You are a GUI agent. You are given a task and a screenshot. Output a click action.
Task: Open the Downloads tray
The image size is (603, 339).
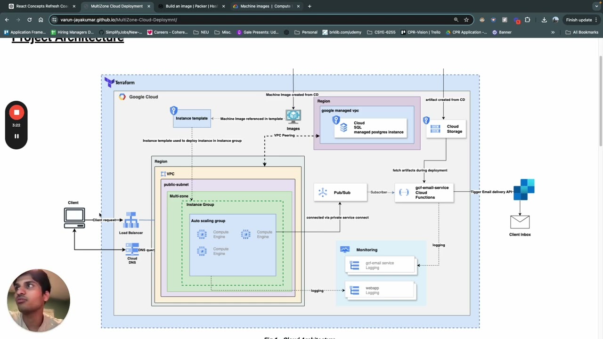[544, 20]
